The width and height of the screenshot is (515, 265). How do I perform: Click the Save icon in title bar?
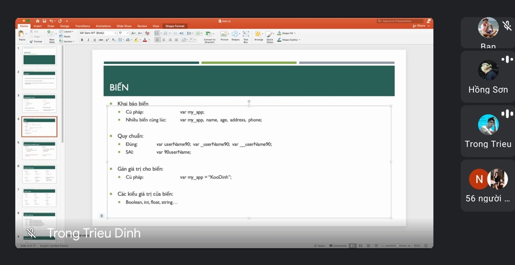coord(44,21)
